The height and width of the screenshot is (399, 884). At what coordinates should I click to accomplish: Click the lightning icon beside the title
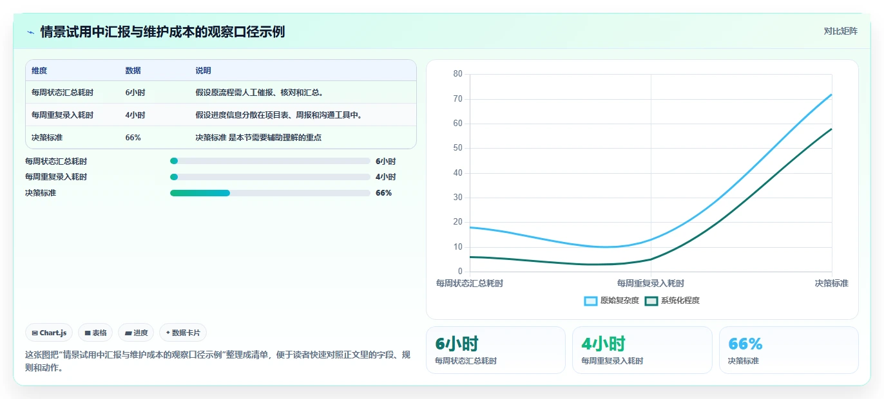(x=30, y=32)
